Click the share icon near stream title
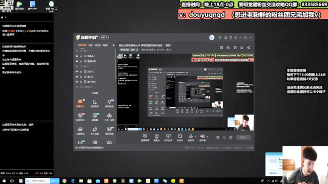Image resolution: width=328 pixels, height=184 pixels. (249, 48)
